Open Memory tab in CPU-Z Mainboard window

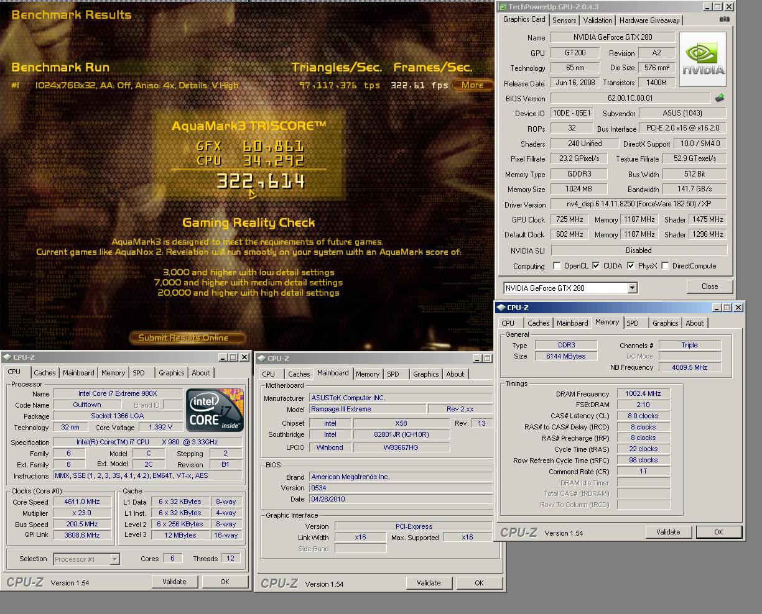(368, 374)
